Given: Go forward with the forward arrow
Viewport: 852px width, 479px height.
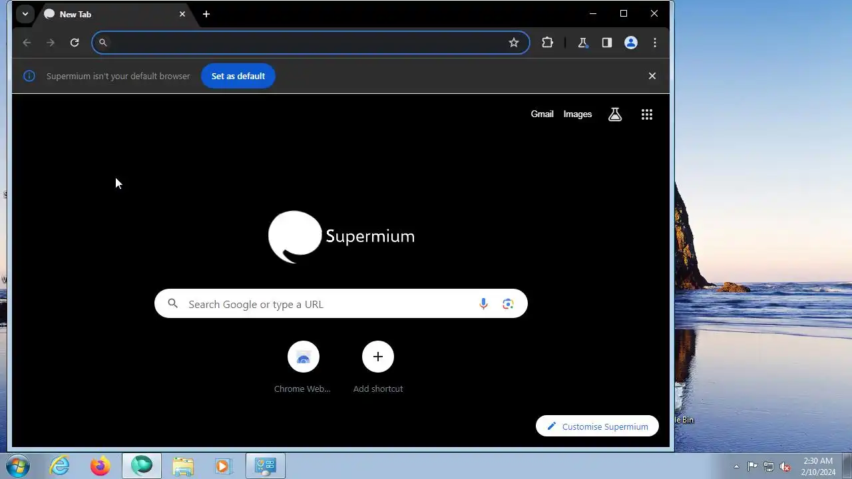Looking at the screenshot, I should (51, 43).
